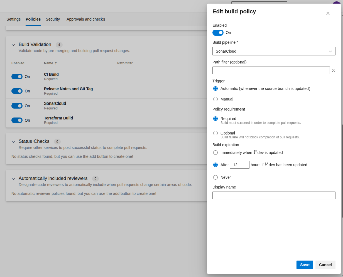
Task: Disable the CI Build policy toggle
Action: click(17, 77)
